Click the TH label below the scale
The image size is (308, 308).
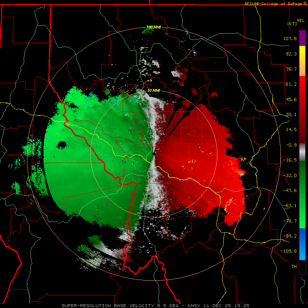coord(294,267)
